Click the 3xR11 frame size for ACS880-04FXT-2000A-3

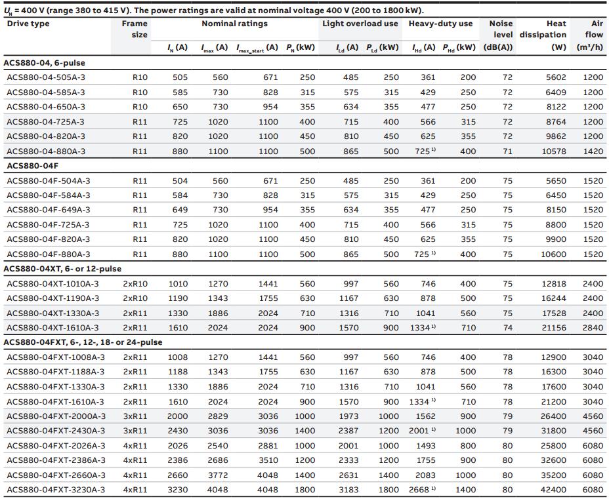pyautogui.click(x=135, y=416)
